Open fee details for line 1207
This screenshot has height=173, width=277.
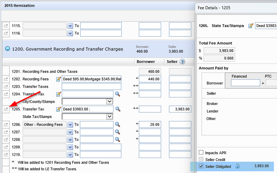(x=6, y=132)
